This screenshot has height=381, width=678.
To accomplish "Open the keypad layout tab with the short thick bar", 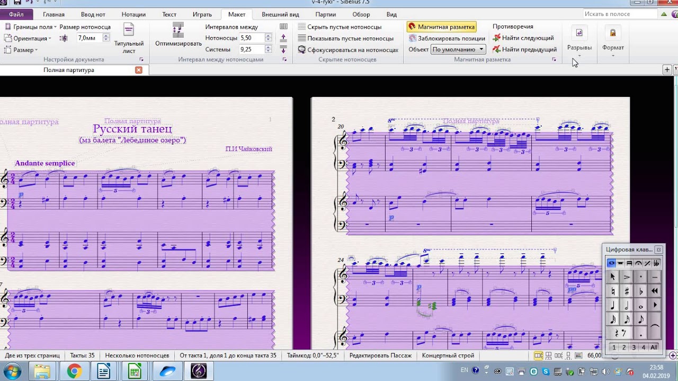I will pos(620,263).
